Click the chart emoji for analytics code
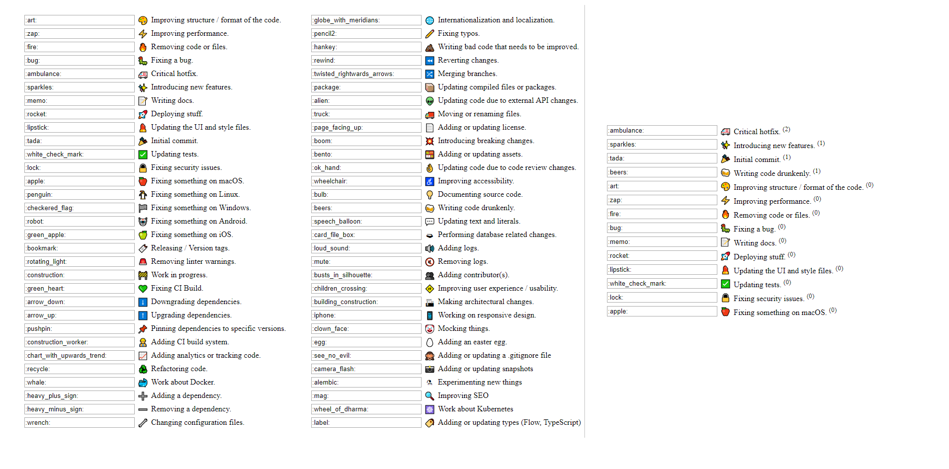 143,356
